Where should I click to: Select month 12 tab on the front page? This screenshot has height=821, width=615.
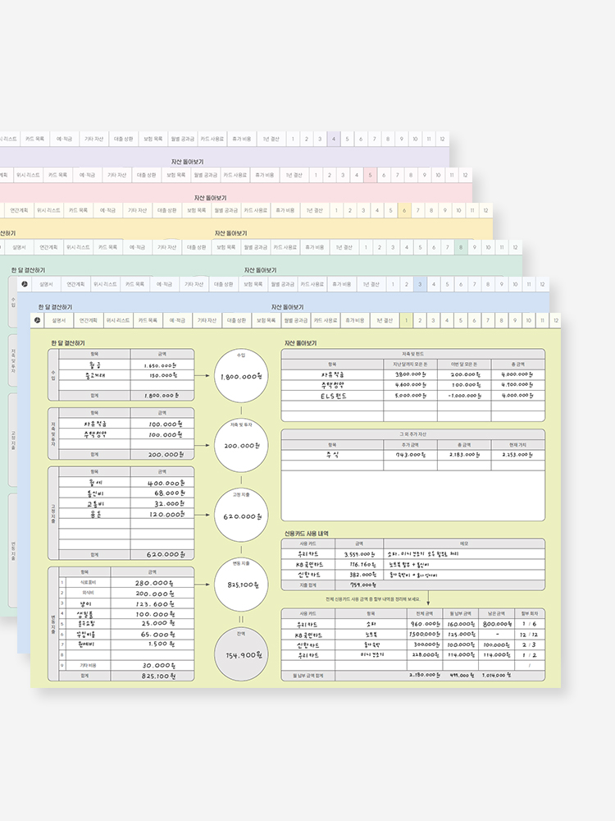coord(556,320)
